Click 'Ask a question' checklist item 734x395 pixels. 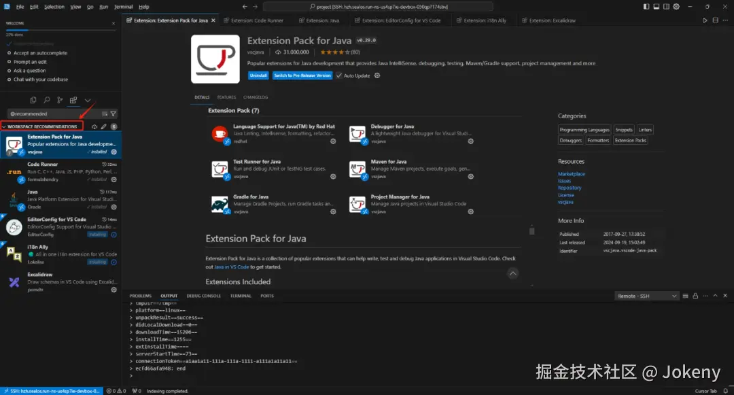coord(29,71)
